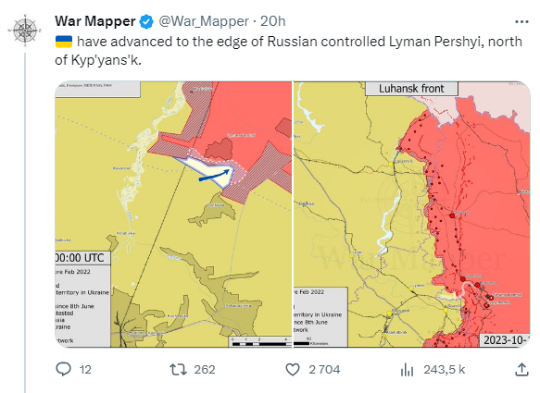The image size is (540, 393).
Task: Open the 20h timestamp permalink
Action: pos(272,21)
